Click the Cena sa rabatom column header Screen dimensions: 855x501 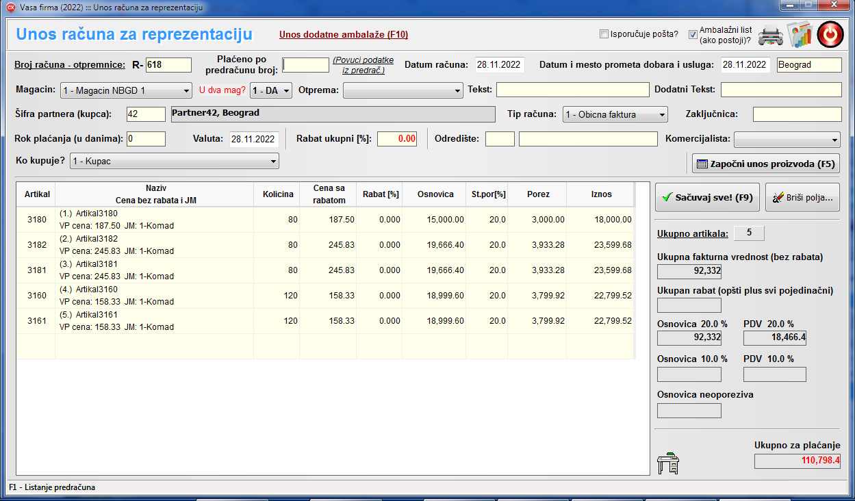coord(329,194)
